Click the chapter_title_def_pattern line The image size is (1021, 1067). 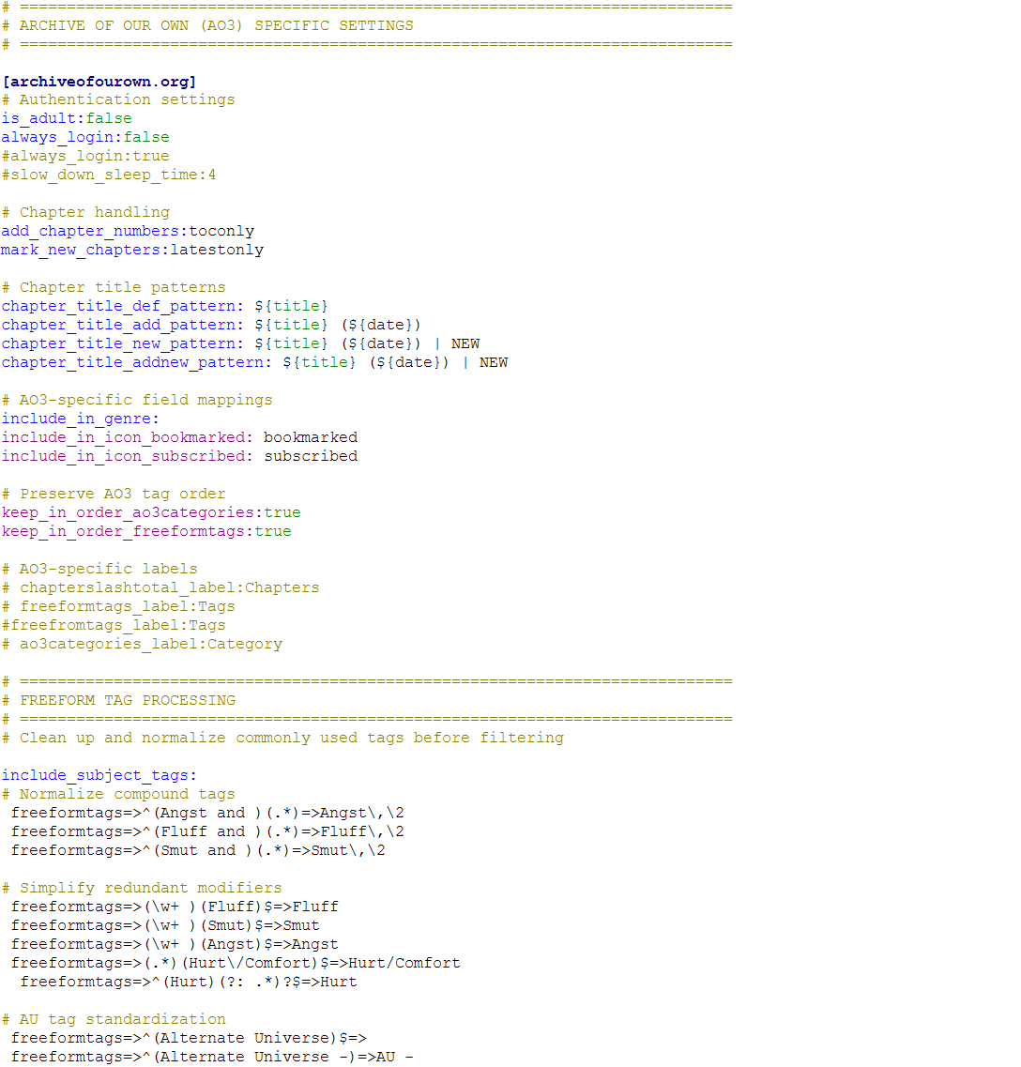pos(165,306)
